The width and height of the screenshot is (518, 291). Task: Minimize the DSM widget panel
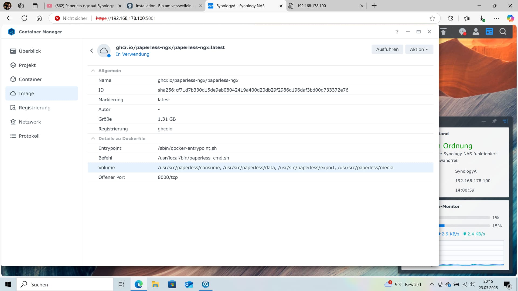tap(483, 121)
